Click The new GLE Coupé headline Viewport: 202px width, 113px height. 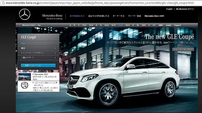coord(170,37)
